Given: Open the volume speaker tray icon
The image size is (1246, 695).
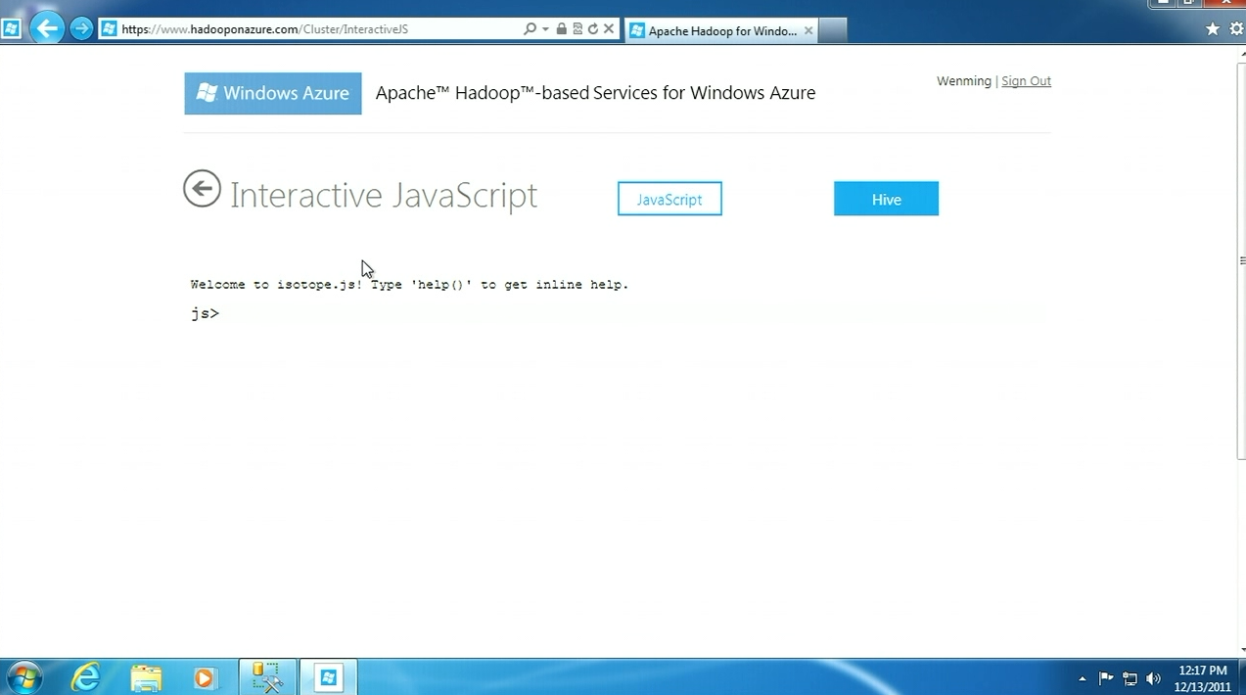Looking at the screenshot, I should 1153,677.
